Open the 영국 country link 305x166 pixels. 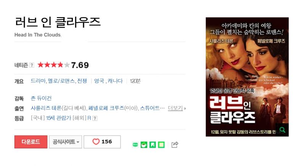coord(99,81)
